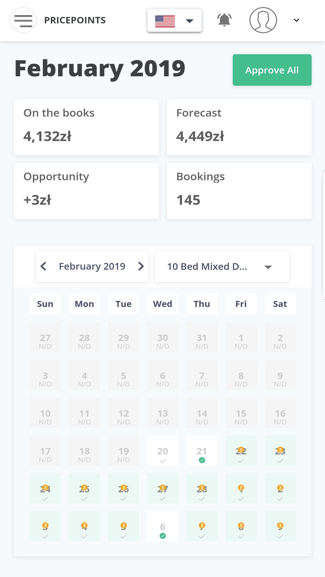Viewport: 325px width, 577px height.
Task: Expand the account menu chevron
Action: (x=296, y=20)
